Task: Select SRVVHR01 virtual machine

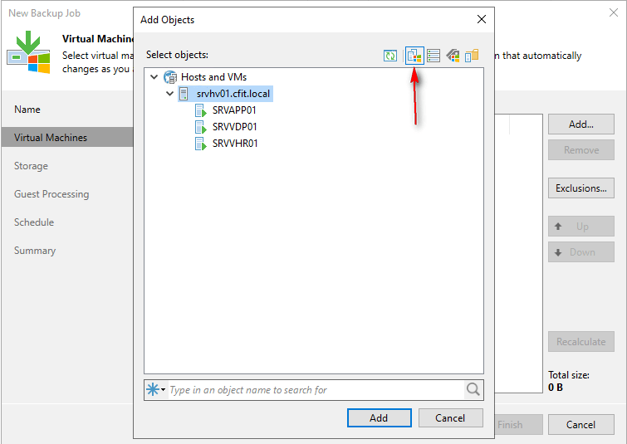Action: [x=235, y=144]
